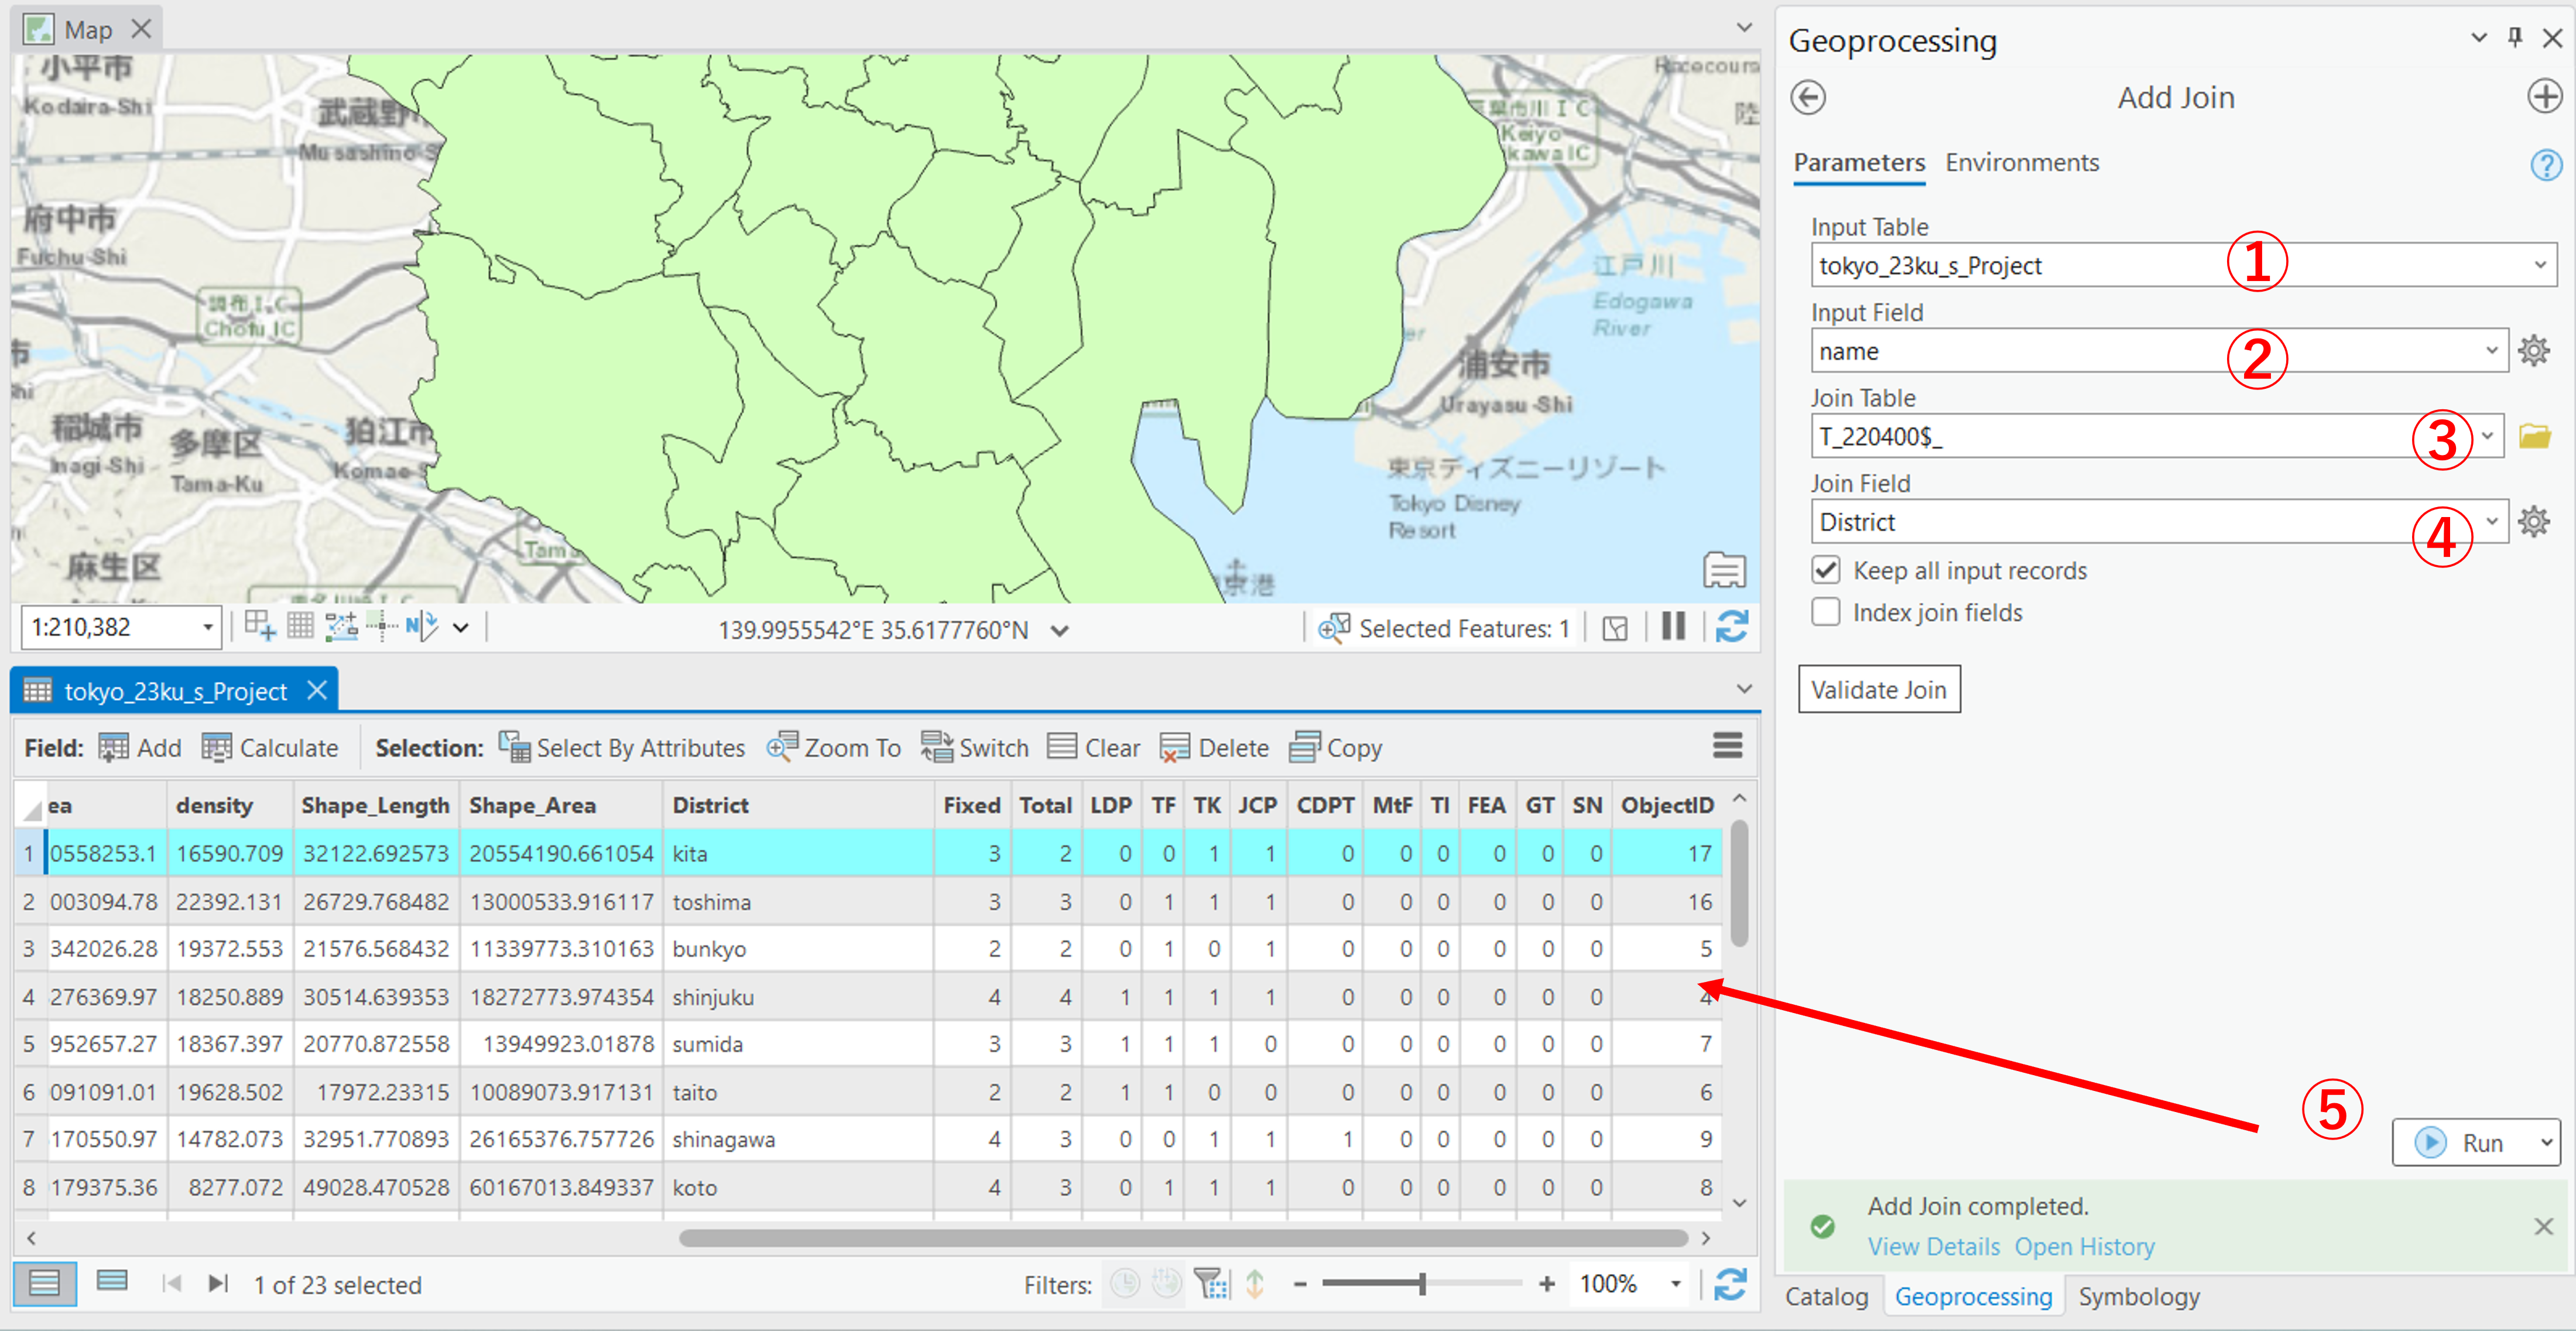The width and height of the screenshot is (2576, 1331).
Task: Jump to last table record
Action: click(218, 1283)
